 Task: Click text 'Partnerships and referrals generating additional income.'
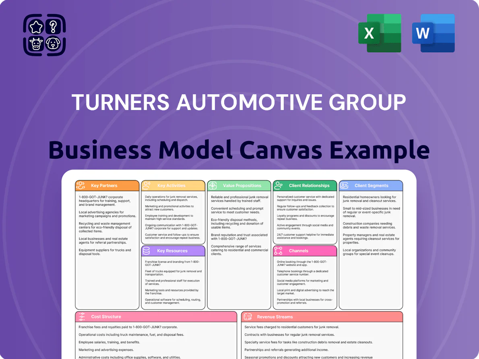(287, 350)
